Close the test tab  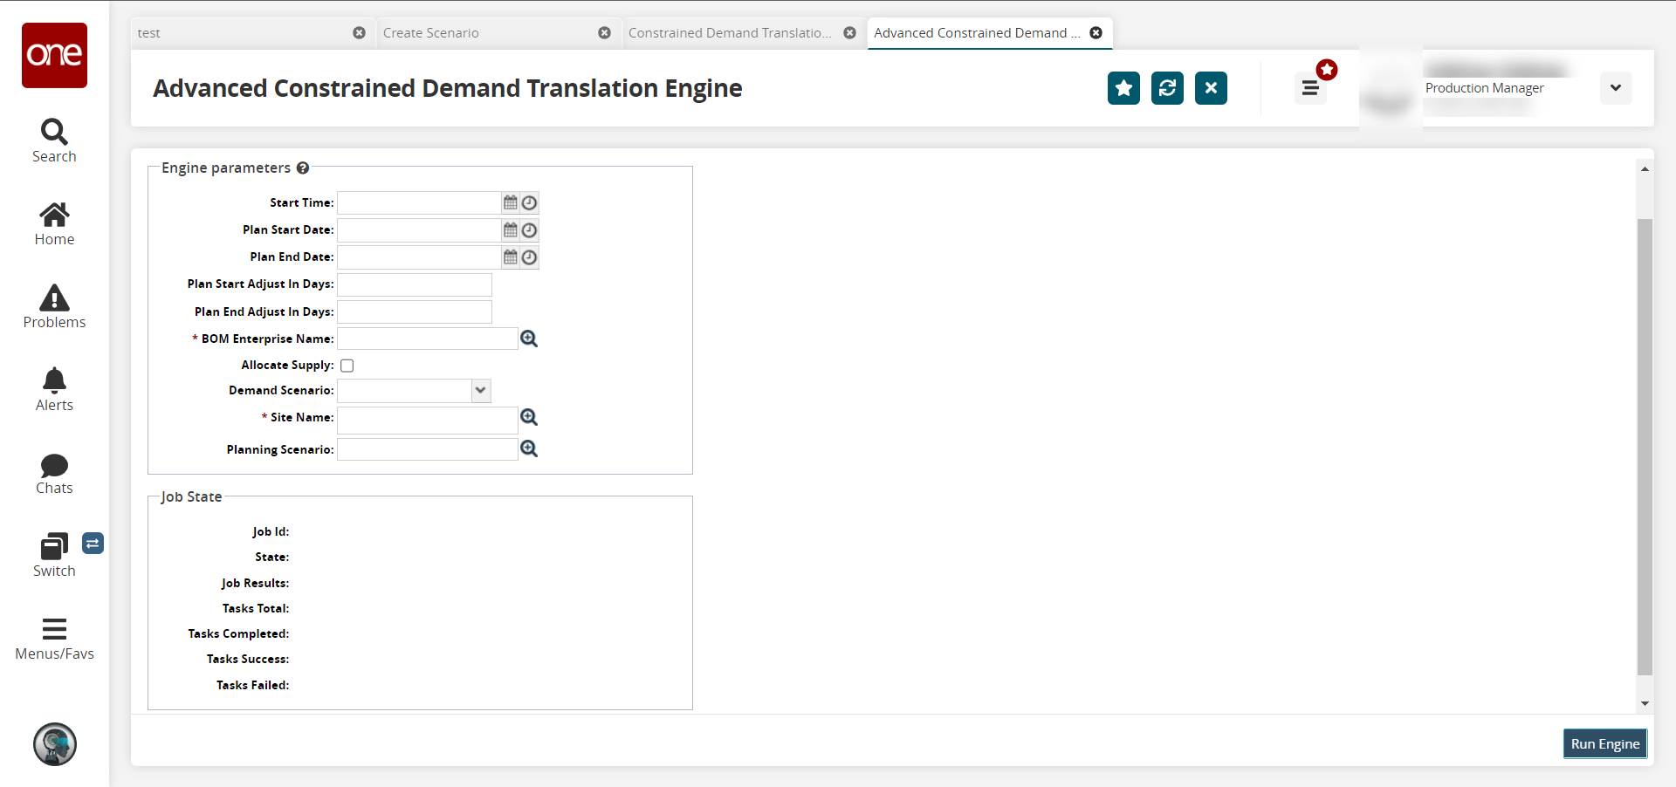(359, 33)
